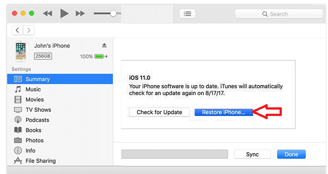Viewport: 328px width, 174px height.
Task: Eject John's iPhone using eject icon
Action: [x=104, y=45]
